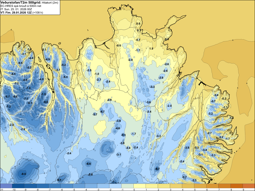Select the -0.6 temperature value
255x191 pixels.
[119, 45]
